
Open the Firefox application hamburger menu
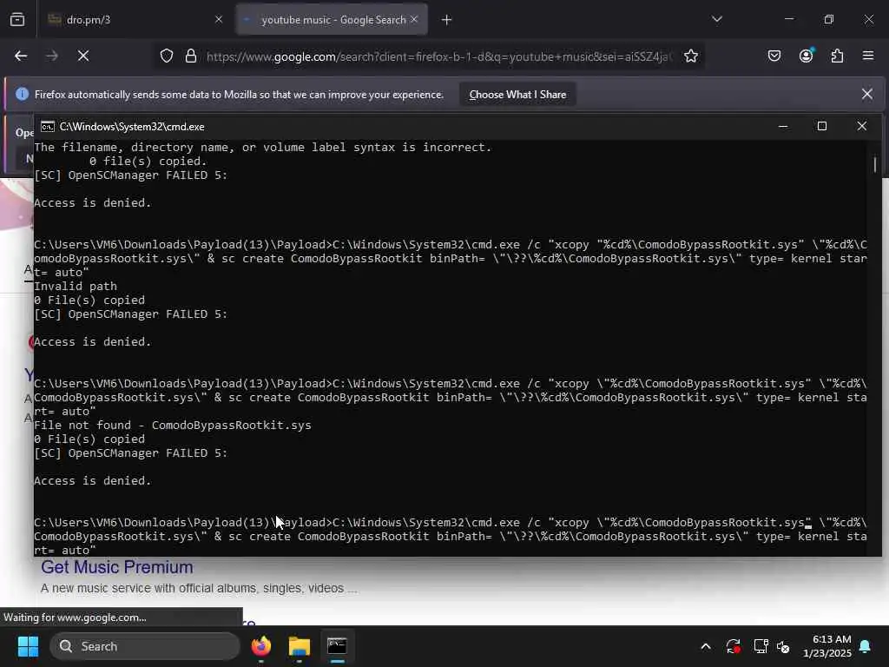click(x=868, y=56)
